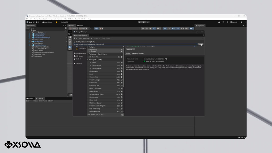This screenshot has height=153, width=272.
Task: Open the Unity cloud icon in the top bar
Action: coord(219,22)
